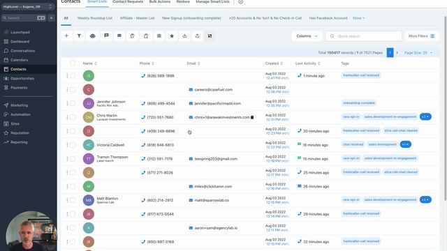Click the Quick search field
447x251 pixels.
tap(364, 36)
